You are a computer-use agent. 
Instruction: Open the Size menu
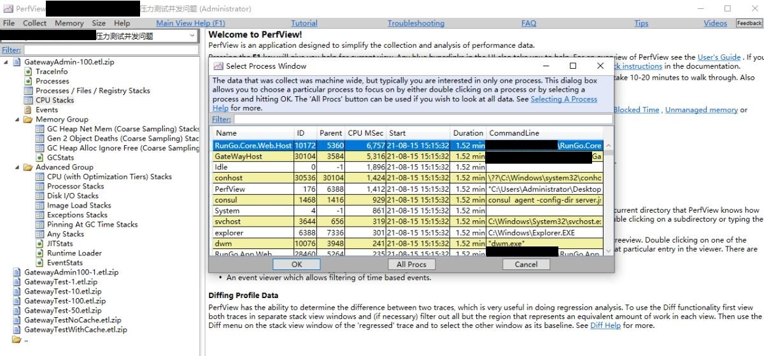point(99,23)
